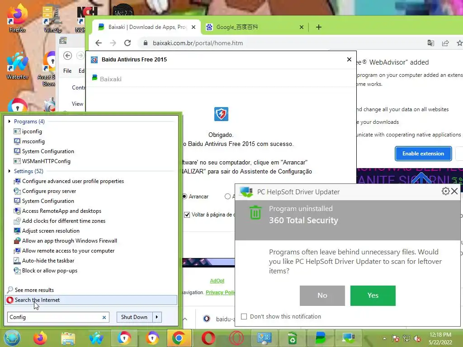Screen dimensions: 463x347
Task: Click See more results
Action: (34, 290)
